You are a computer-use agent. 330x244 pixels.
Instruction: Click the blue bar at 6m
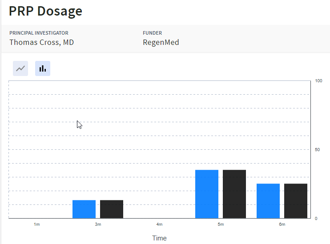[268, 200]
